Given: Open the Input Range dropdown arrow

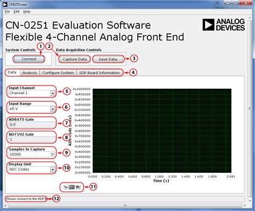Looking at the screenshot, I should pos(53,109).
